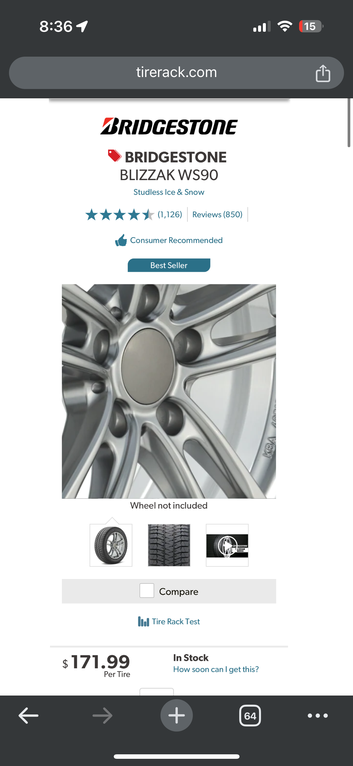
Task: Click the Tire Rack Test chart icon
Action: pos(143,622)
